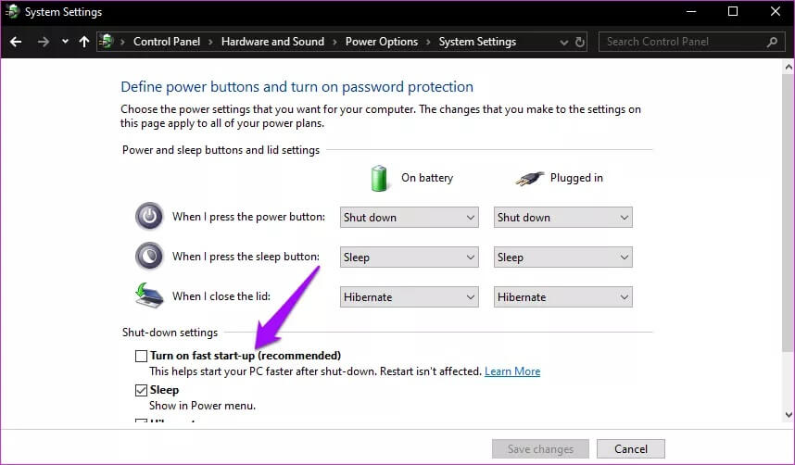Click the laptop lid close icon
This screenshot has height=465, width=795.
[149, 296]
